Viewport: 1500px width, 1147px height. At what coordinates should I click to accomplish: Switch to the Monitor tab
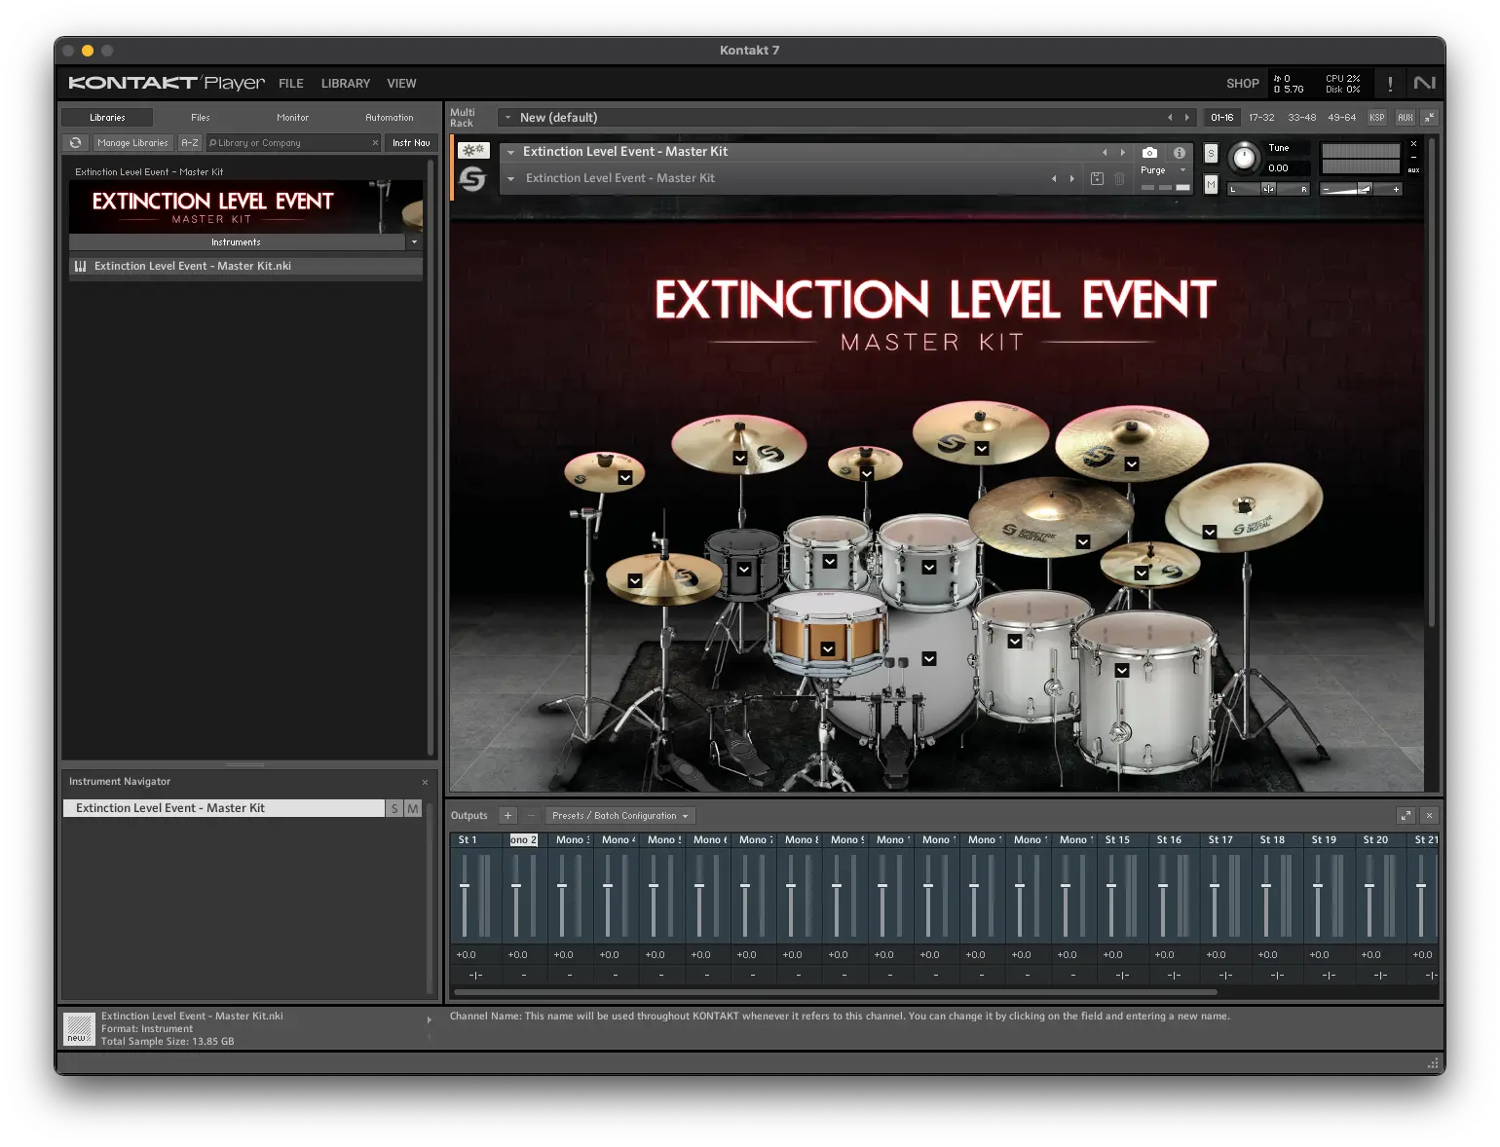coord(292,118)
